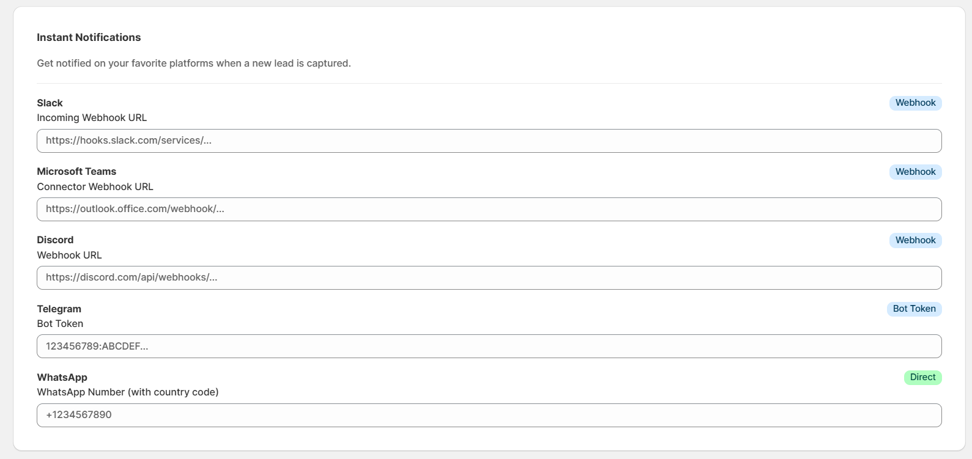The height and width of the screenshot is (459, 972).
Task: Select the Telegram Bot Token input field
Action: click(489, 346)
